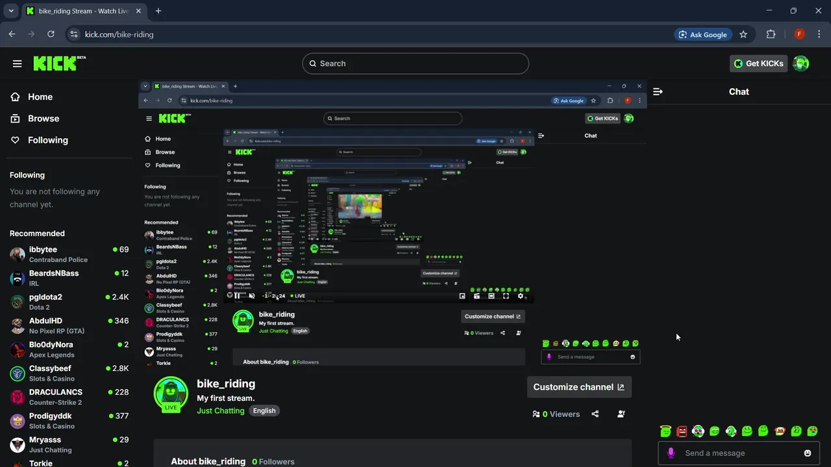Open Torkie recommended channel

pyautogui.click(x=69, y=462)
